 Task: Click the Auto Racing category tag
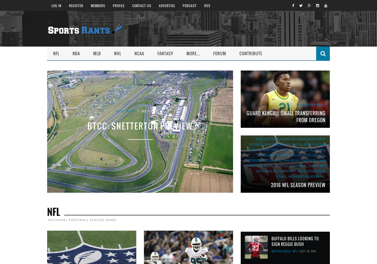[x=126, y=111]
